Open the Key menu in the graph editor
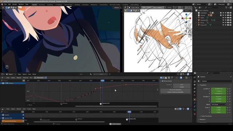The image size is (233, 131). click(x=31, y=78)
